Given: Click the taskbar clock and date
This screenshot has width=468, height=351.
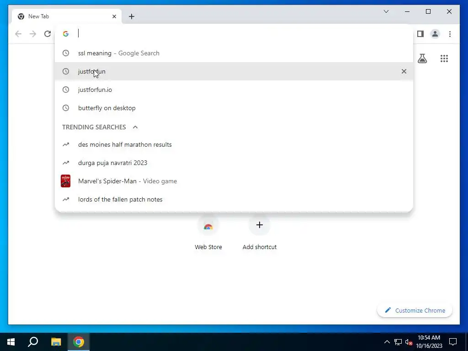Looking at the screenshot, I should [x=429, y=342].
